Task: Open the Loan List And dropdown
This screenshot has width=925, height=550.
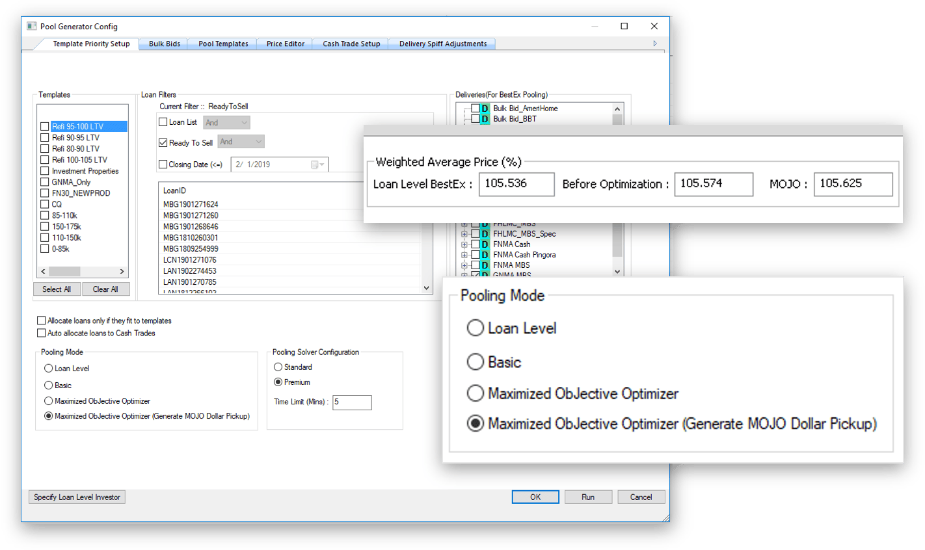Action: tap(226, 122)
